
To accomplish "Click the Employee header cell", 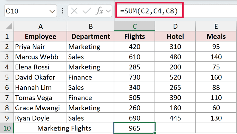I will [x=40, y=36].
